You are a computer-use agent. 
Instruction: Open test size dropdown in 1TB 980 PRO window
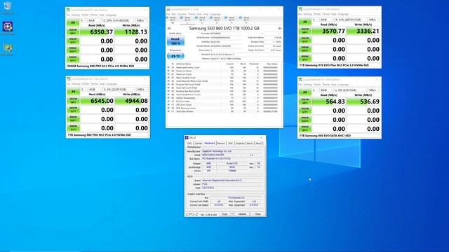pos(94,90)
